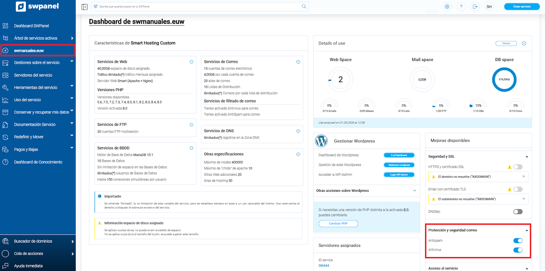Collapse the Servicios de Web card icon
Screen dimensions: 545x271
coord(191,62)
